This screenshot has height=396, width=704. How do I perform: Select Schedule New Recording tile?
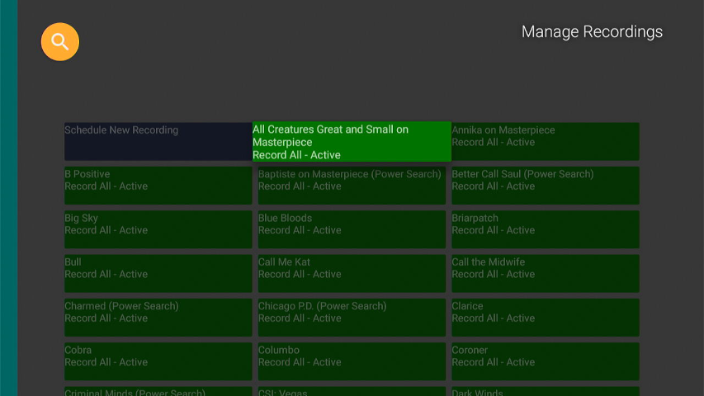tap(158, 141)
